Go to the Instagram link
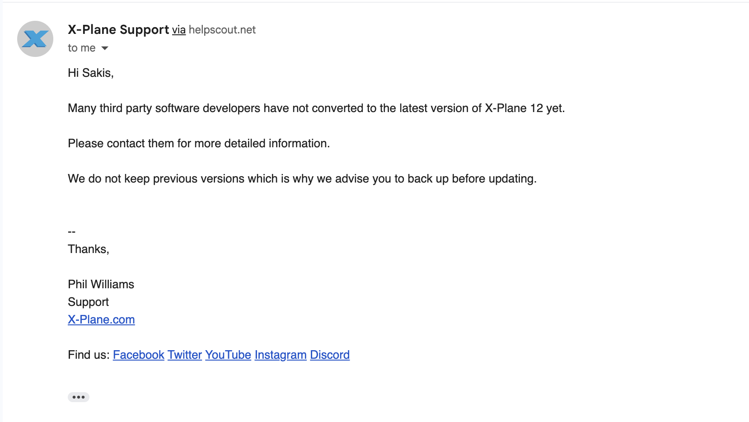Viewport: 749px width, 422px height. (280, 355)
